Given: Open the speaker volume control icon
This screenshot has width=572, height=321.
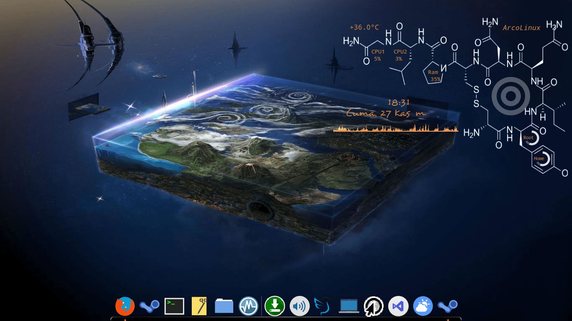Looking at the screenshot, I should click(x=300, y=306).
